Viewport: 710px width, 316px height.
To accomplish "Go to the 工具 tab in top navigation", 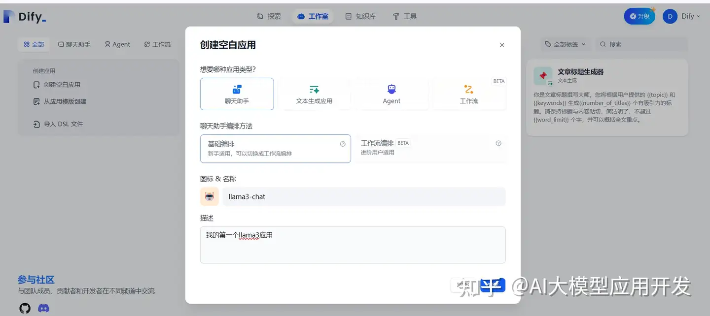I will click(405, 16).
